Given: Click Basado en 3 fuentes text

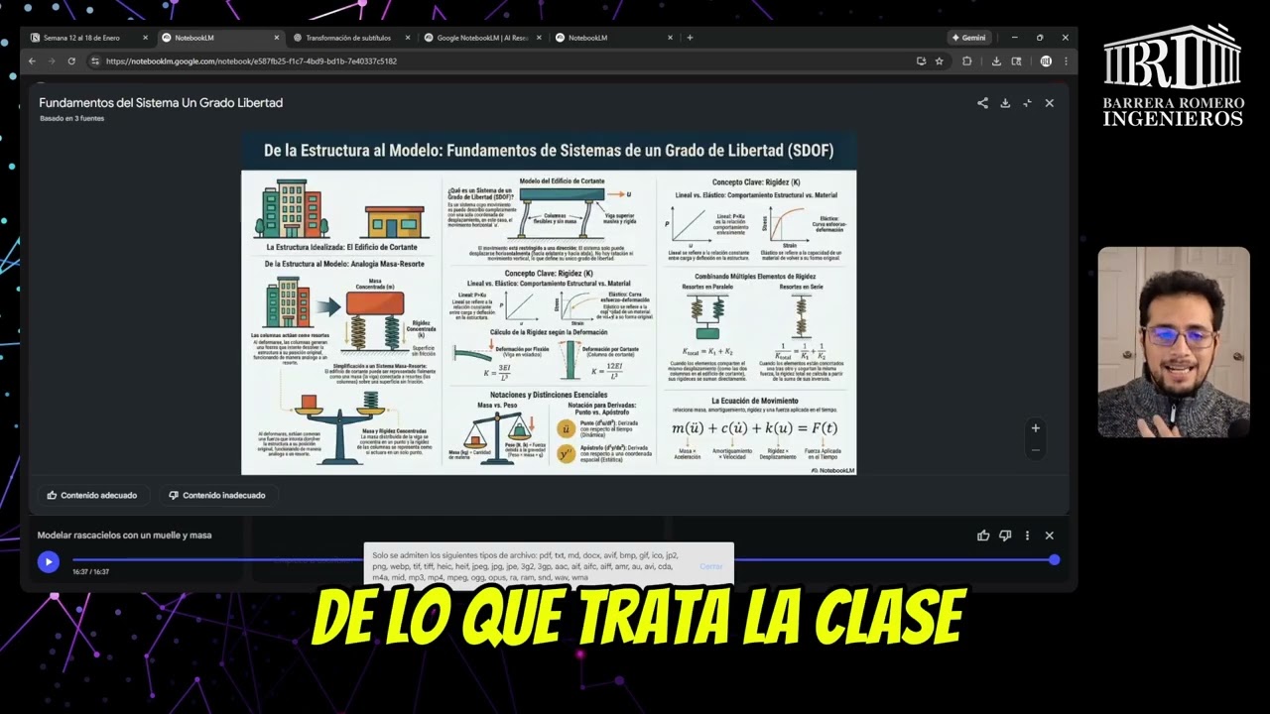Looking at the screenshot, I should coord(71,119).
